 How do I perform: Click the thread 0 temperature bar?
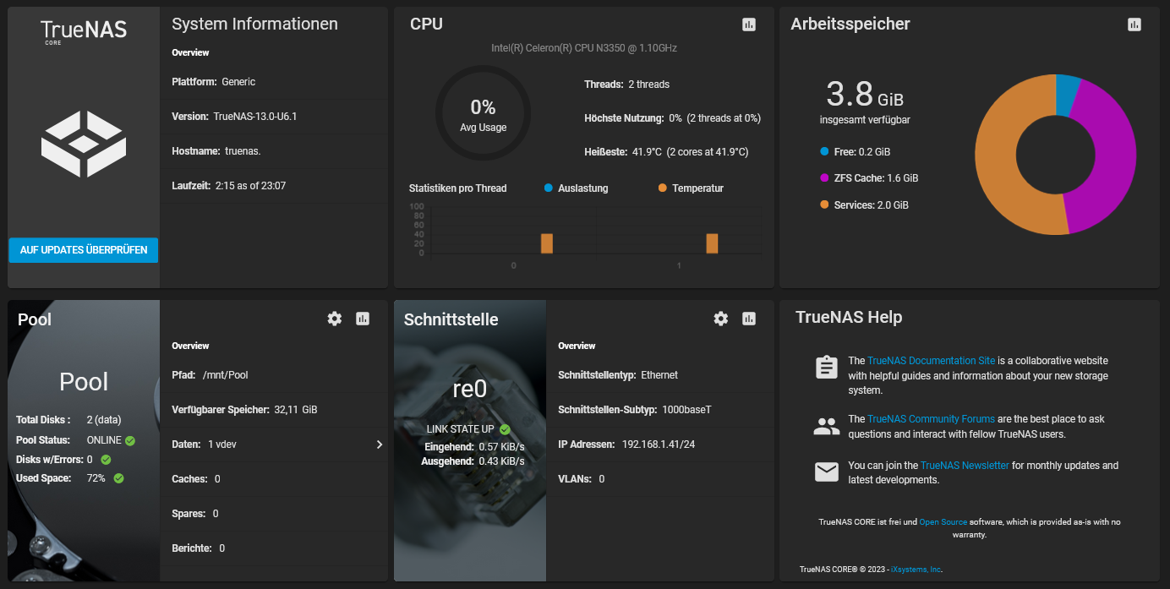click(547, 243)
